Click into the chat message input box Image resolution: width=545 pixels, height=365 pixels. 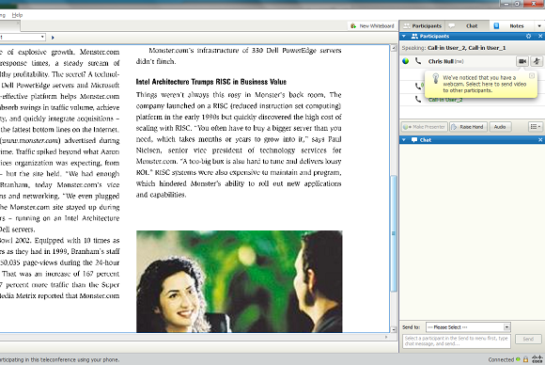tap(457, 341)
